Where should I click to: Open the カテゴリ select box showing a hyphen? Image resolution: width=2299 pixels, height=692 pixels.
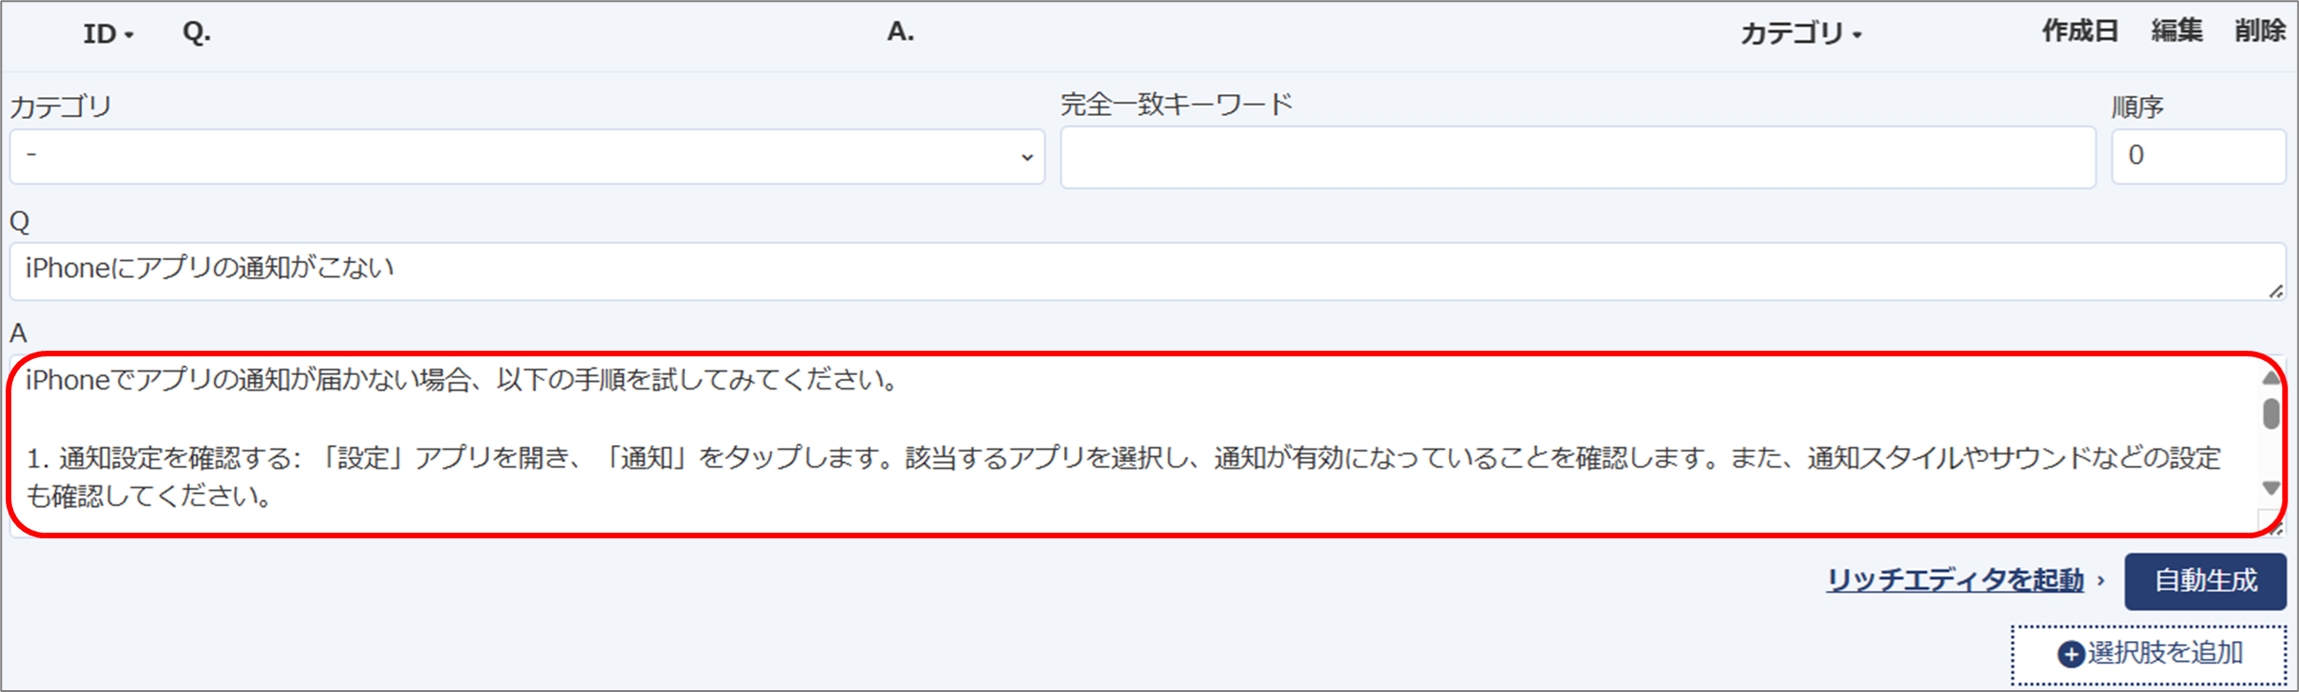tap(526, 157)
